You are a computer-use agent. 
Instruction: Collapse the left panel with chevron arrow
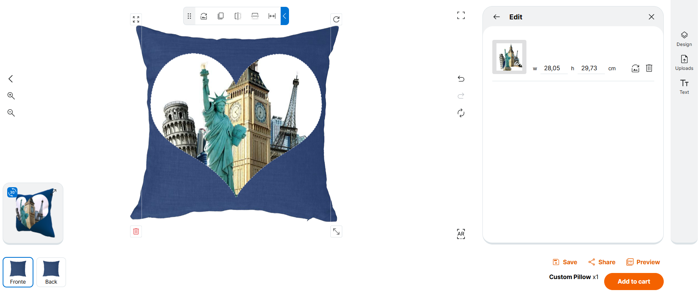[11, 79]
